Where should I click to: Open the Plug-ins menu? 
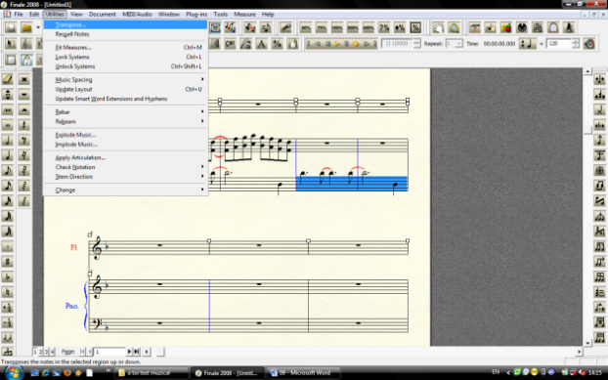point(196,15)
